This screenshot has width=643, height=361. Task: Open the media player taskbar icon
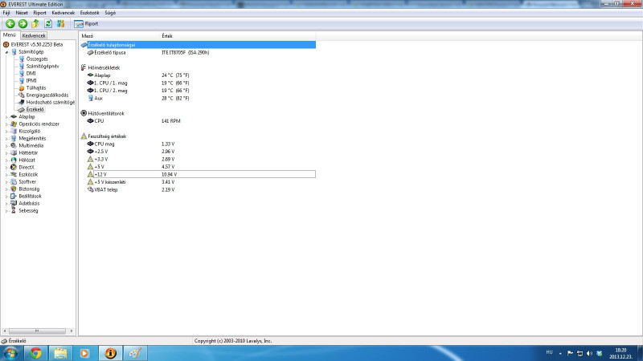pyautogui.click(x=85, y=353)
